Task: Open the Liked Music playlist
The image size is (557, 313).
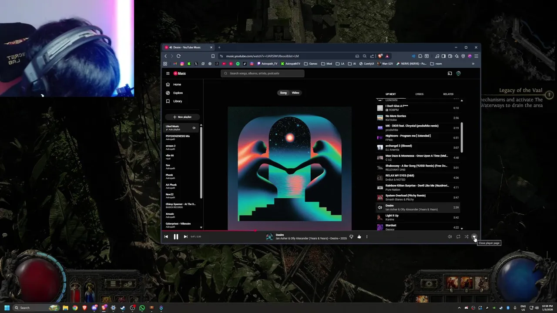Action: (181, 128)
